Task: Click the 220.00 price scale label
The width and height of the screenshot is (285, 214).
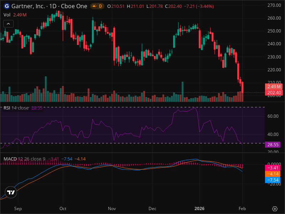Action: (274, 70)
